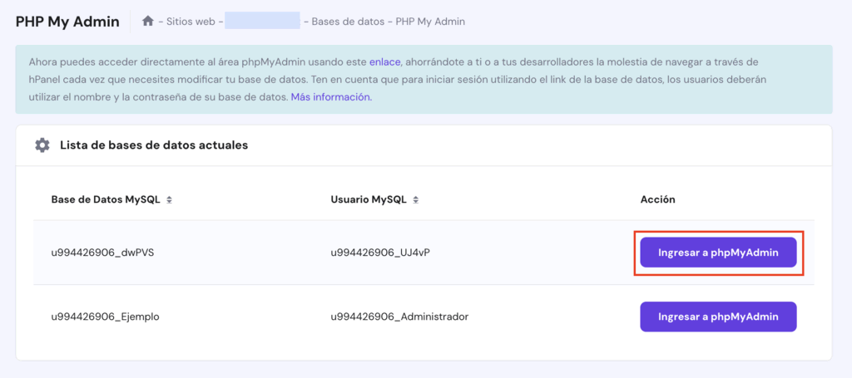The height and width of the screenshot is (378, 852).
Task: Enter phpMyAdmin for u994426906_Ejemplo database
Action: (x=718, y=317)
